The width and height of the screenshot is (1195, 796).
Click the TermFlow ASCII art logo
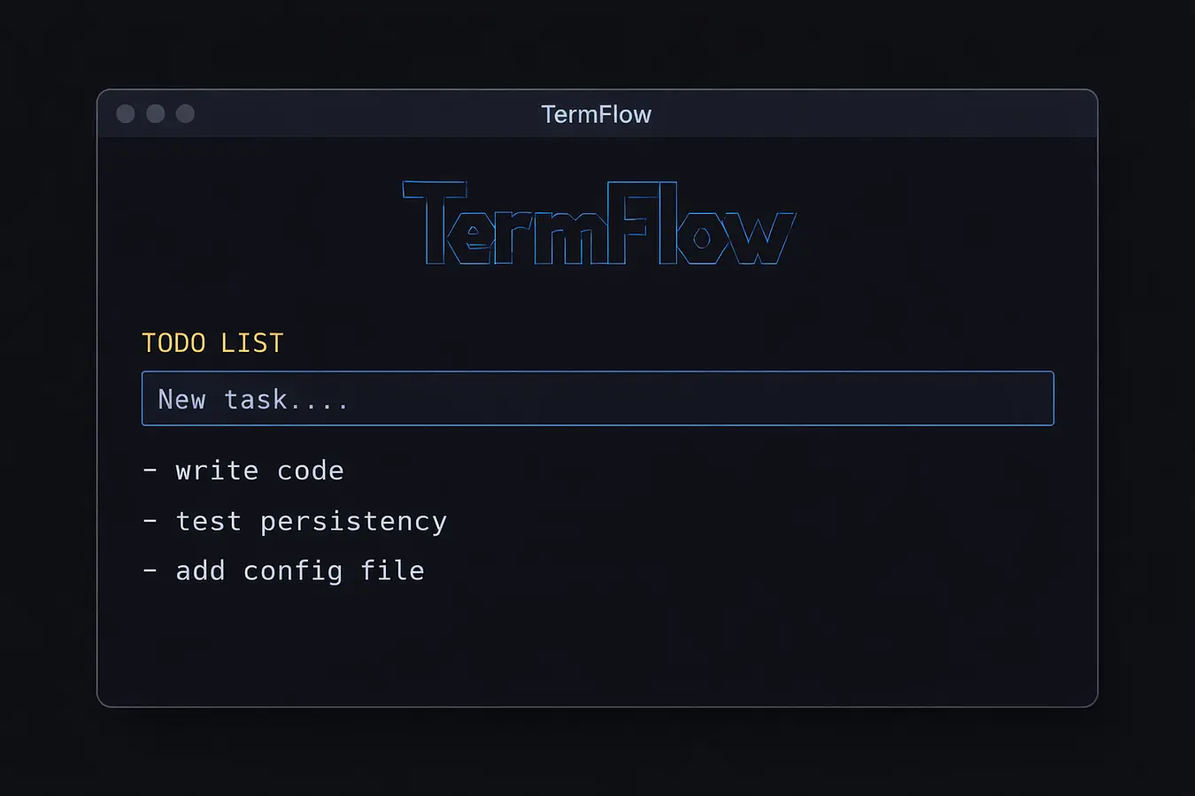coord(597,224)
